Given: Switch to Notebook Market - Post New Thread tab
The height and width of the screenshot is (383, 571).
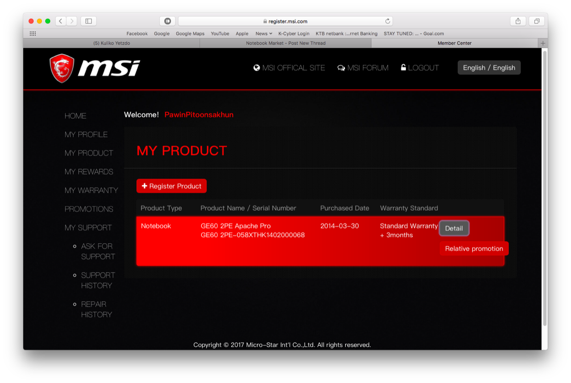Looking at the screenshot, I should (x=285, y=43).
